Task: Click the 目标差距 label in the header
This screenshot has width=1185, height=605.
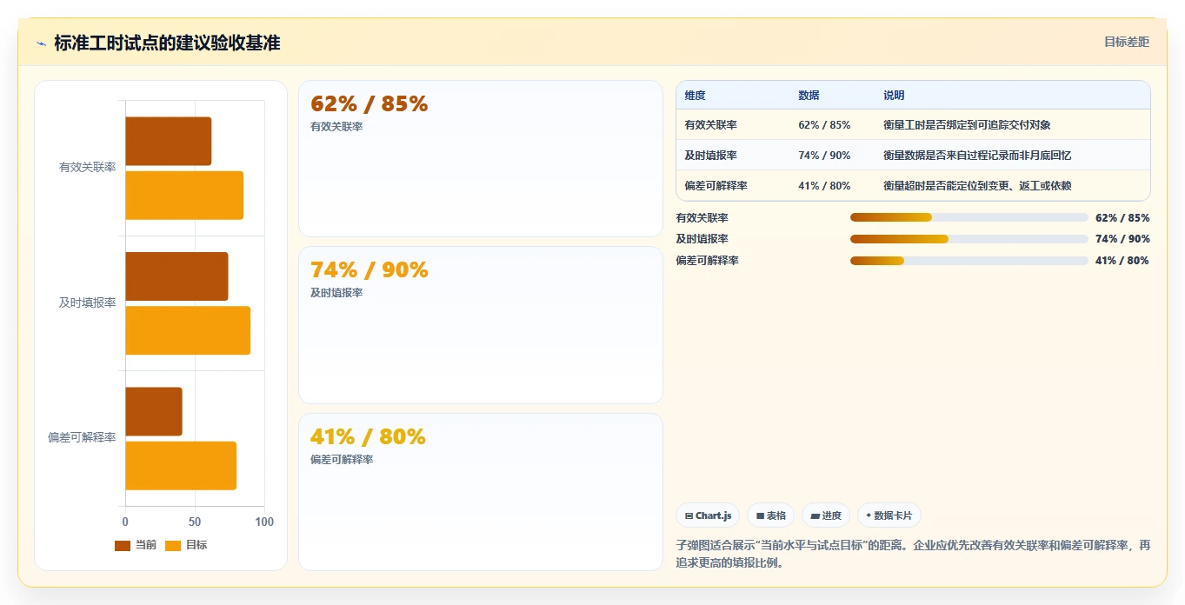Action: (1127, 42)
